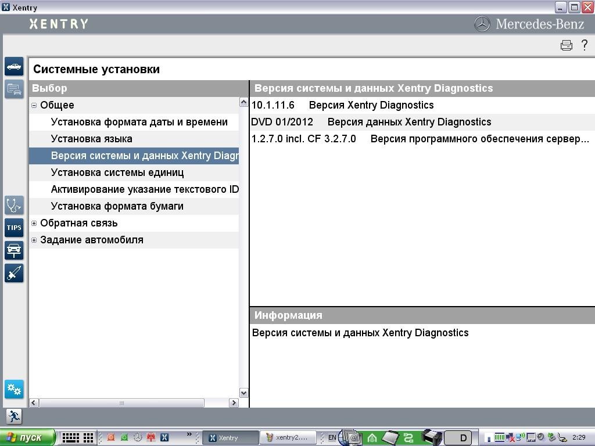Click the EN language indicator
This screenshot has width=595, height=446.
(332, 437)
